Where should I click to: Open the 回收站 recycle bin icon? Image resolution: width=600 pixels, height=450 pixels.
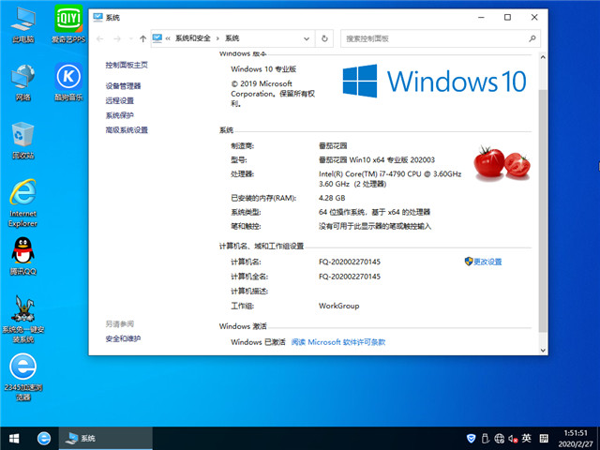[22, 141]
